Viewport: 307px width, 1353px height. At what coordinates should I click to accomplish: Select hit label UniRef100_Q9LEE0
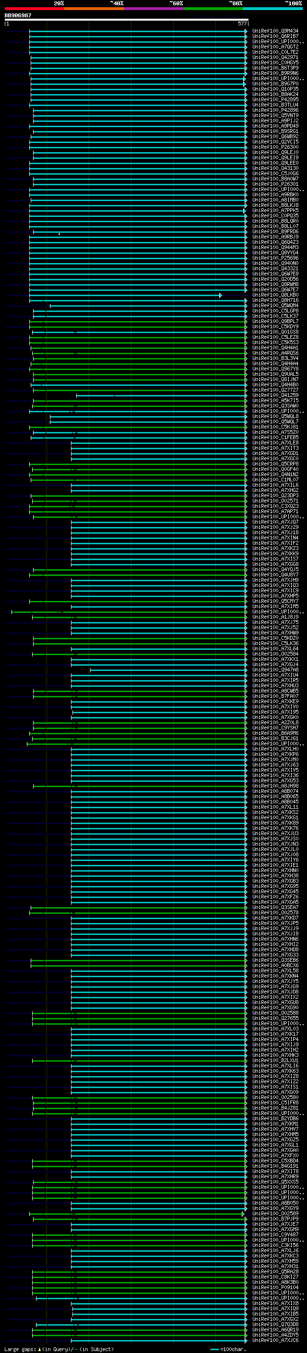tap(275, 163)
